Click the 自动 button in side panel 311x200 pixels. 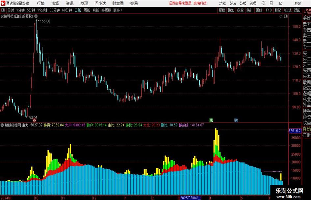(x=307, y=129)
